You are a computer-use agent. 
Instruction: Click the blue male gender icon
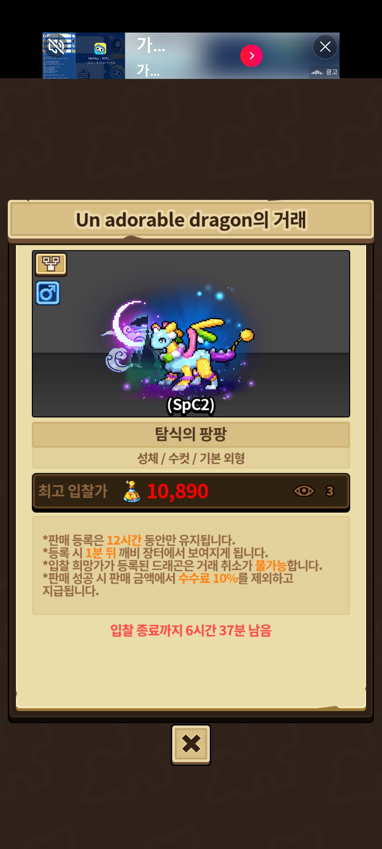tap(48, 293)
